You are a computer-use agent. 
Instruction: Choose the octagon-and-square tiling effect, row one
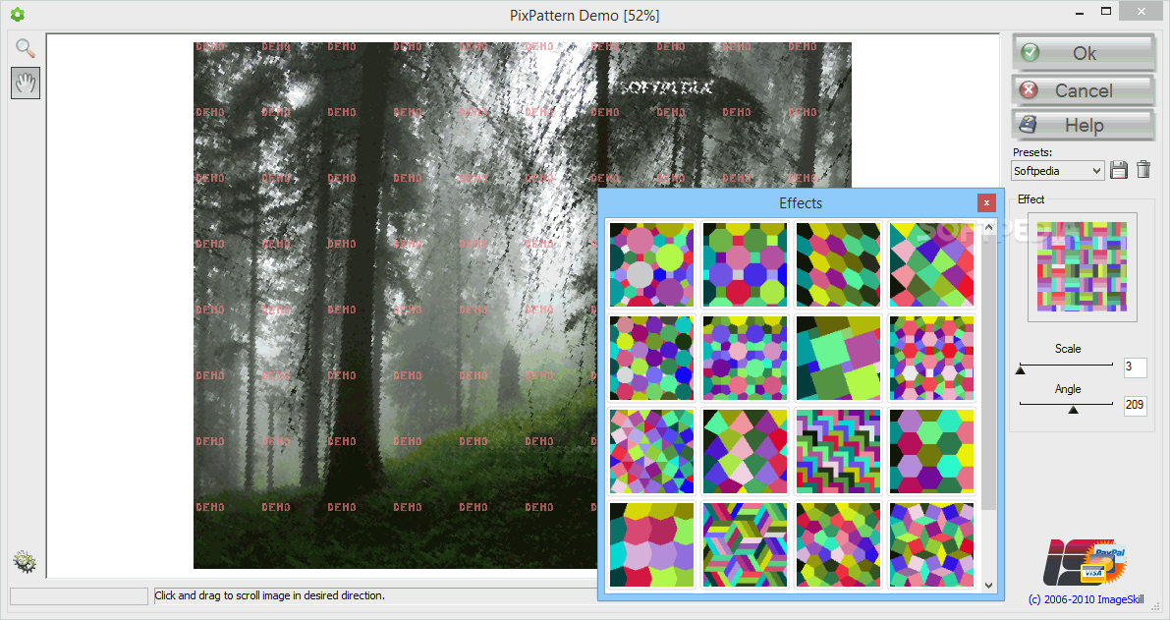[x=745, y=264]
